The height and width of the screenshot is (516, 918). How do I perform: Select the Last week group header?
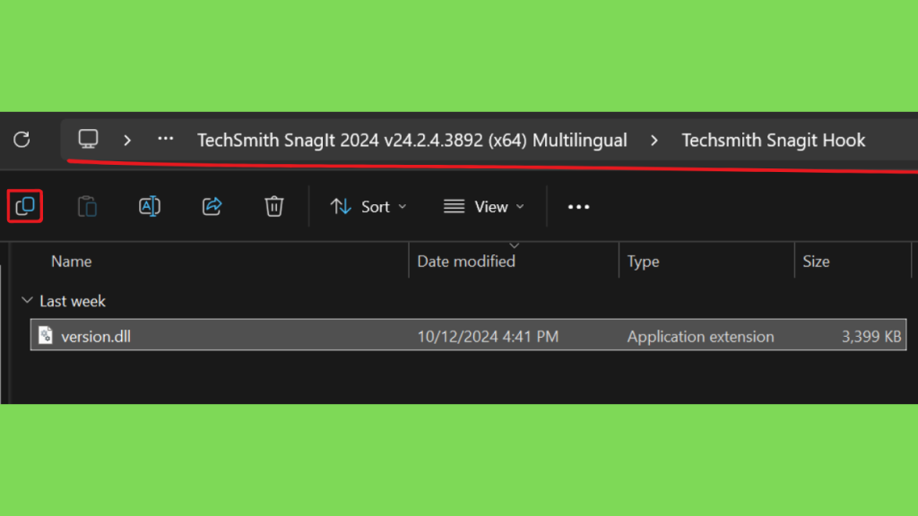[x=73, y=301]
